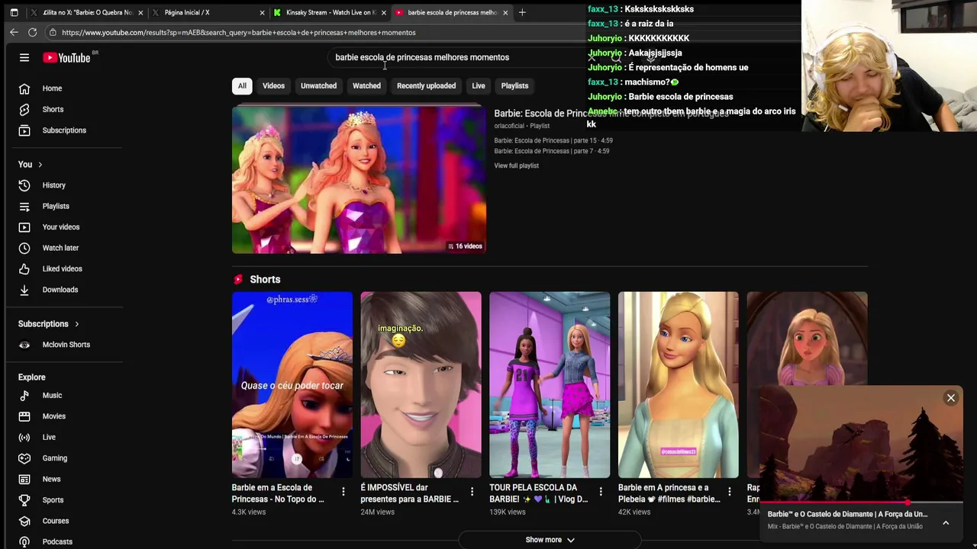Viewport: 977px width, 549px height.
Task: Open Barbie: Escola de Princesas parte 15
Action: pos(553,140)
